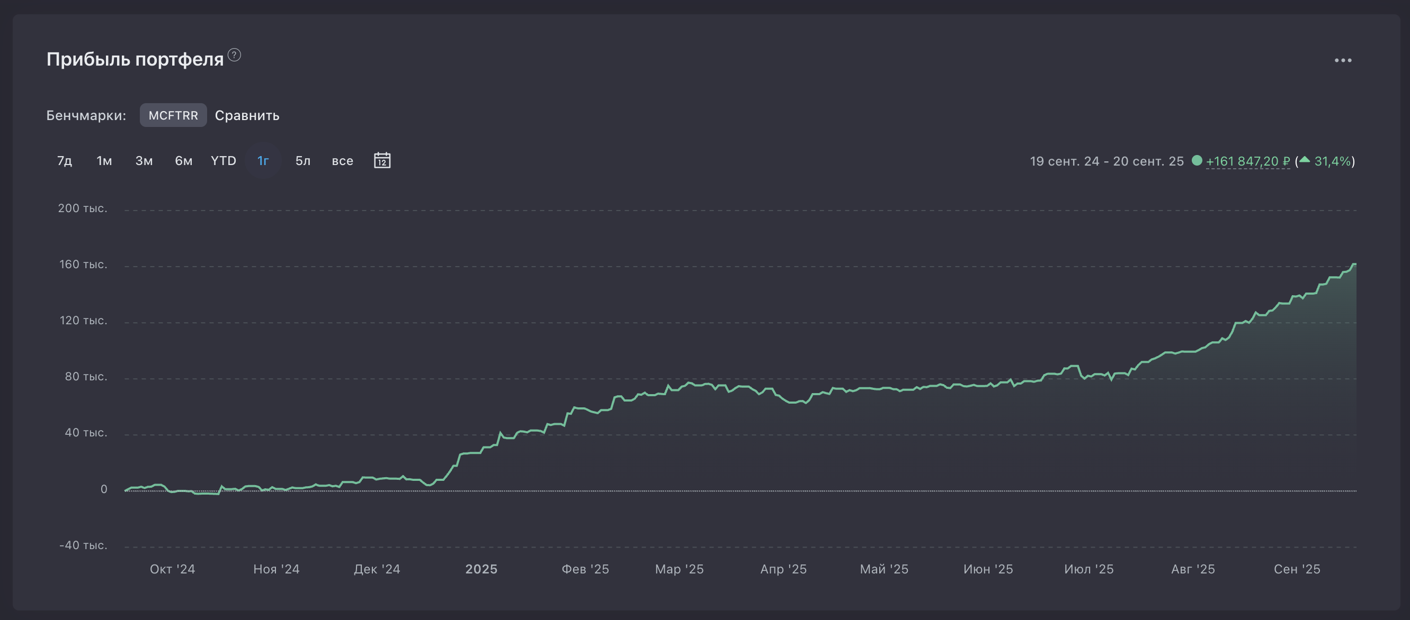Select the 7д time range
Viewport: 1410px width, 620px height.
(x=65, y=161)
